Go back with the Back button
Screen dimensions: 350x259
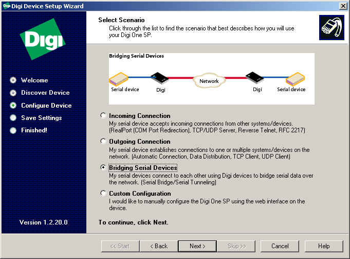[x=158, y=246]
